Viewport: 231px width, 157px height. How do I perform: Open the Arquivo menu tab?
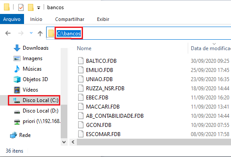click(x=12, y=19)
